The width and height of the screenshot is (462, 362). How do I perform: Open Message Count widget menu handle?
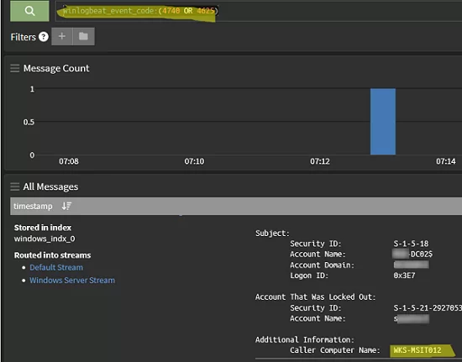click(x=15, y=68)
